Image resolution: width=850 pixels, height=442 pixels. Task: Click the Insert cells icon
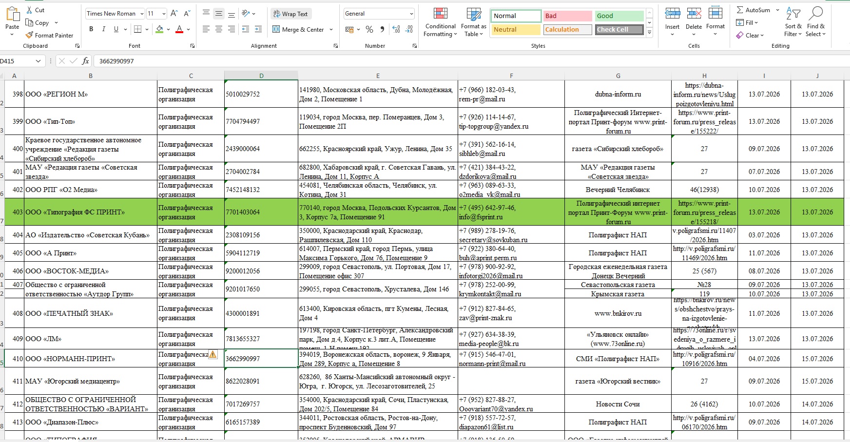click(672, 14)
